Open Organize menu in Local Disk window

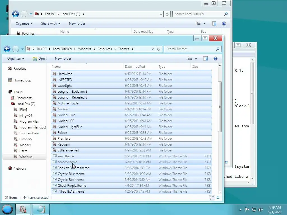(24, 24)
